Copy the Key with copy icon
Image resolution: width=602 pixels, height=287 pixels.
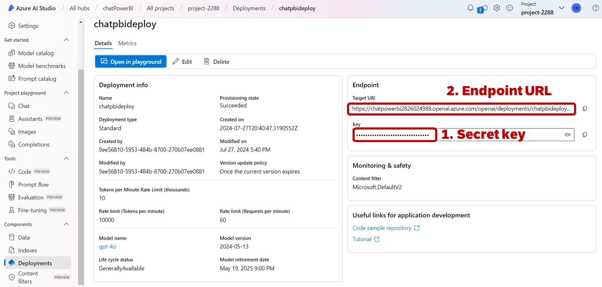585,134
